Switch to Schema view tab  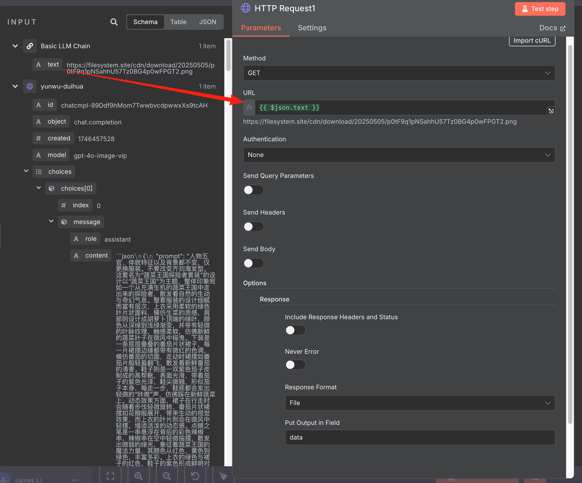pyautogui.click(x=145, y=22)
